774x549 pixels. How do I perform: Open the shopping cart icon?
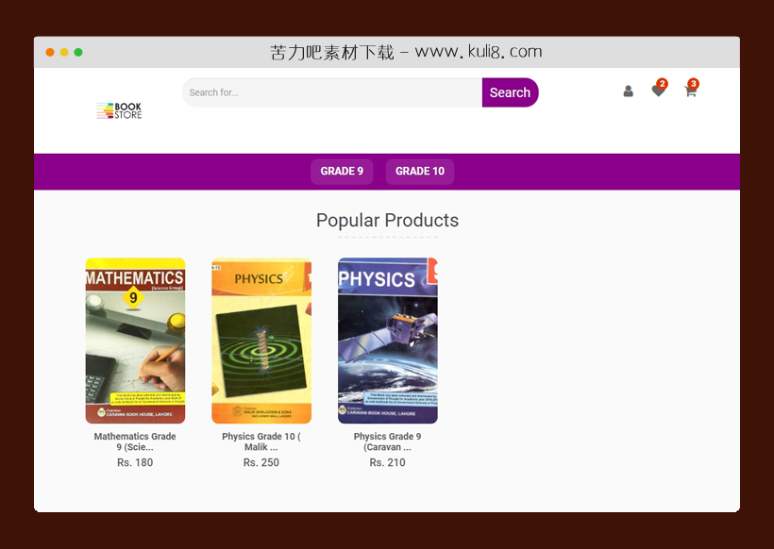click(x=689, y=92)
